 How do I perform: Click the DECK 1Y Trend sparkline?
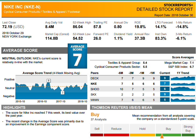(x=183, y=78)
